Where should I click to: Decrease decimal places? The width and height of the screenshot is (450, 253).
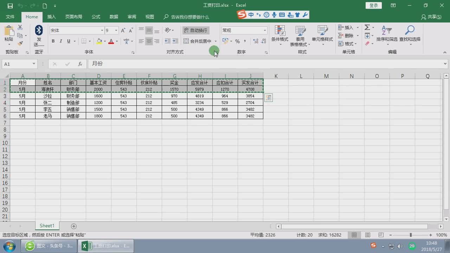(263, 41)
